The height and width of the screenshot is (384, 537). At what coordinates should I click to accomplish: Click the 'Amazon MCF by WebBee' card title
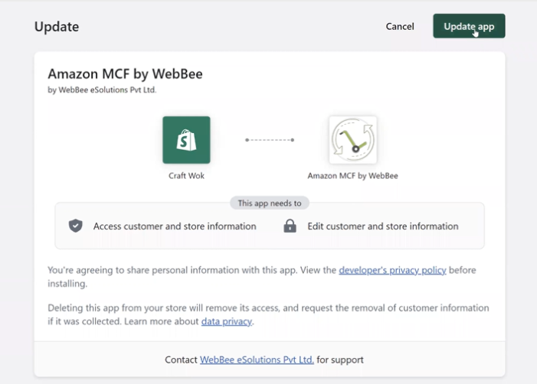pos(125,74)
